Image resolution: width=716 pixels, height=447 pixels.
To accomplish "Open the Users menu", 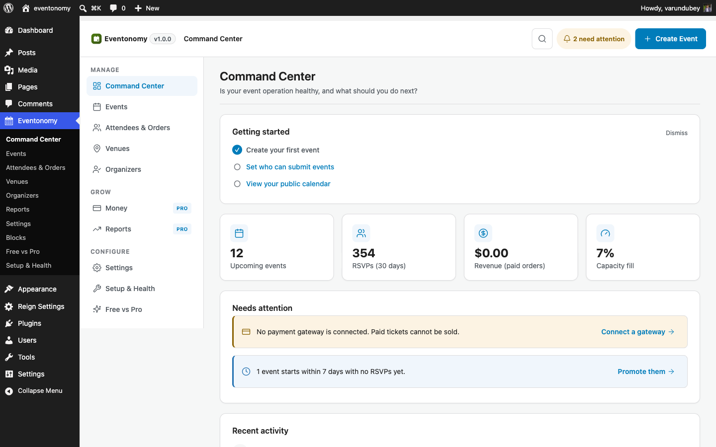I will (x=40, y=340).
